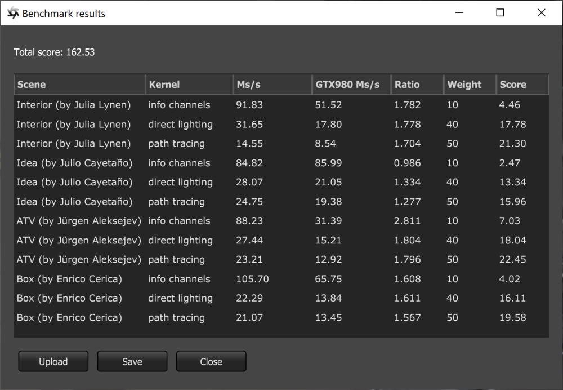Select ATV direct lighting kernel cell
The image size is (563, 390).
coord(180,241)
